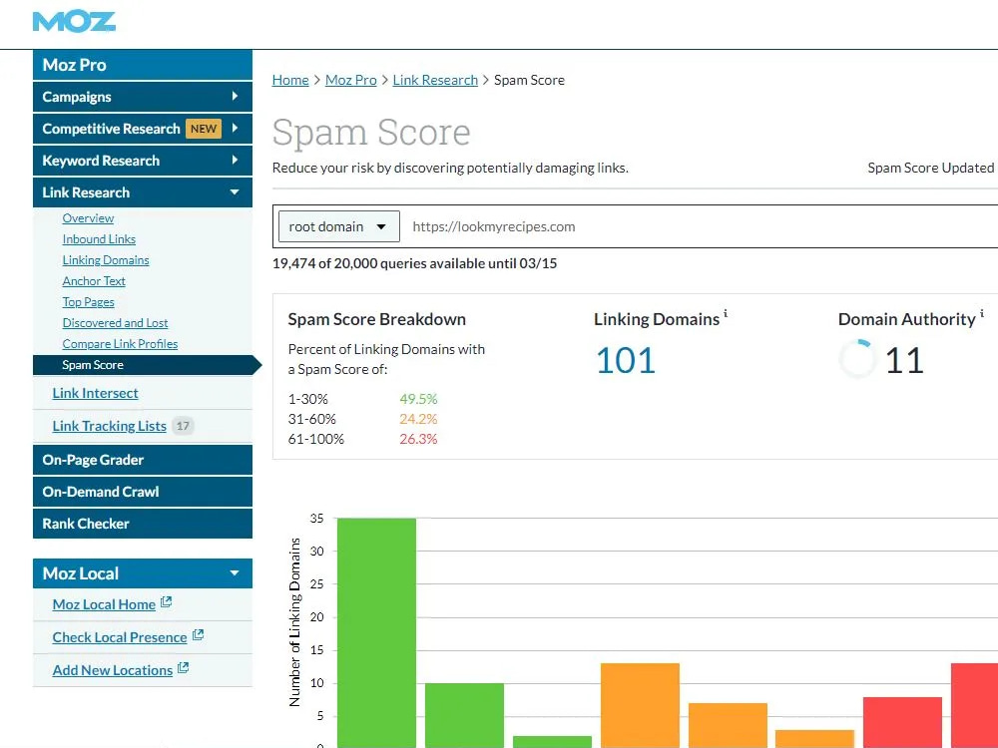Screen dimensions: 998x748
Task: Click info icon next to Domain Authority
Action: click(x=981, y=313)
